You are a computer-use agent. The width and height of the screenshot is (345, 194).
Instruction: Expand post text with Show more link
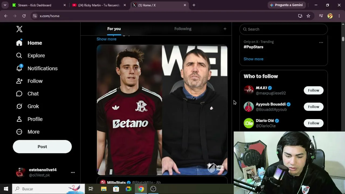point(106,39)
